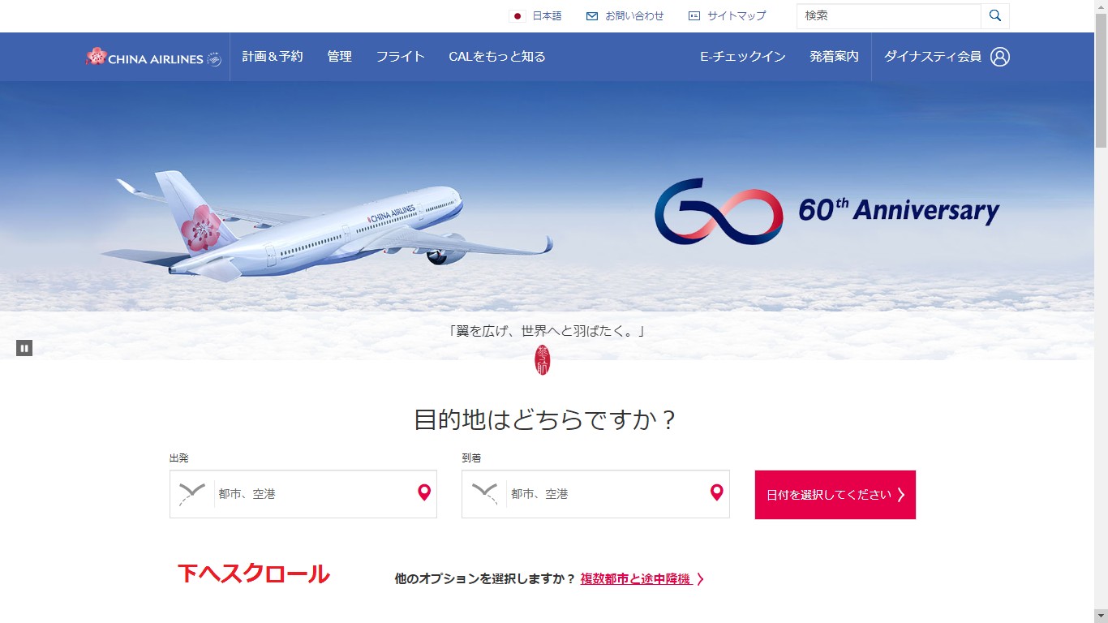Click the arrival field map pin icon
1108x623 pixels.
click(716, 492)
